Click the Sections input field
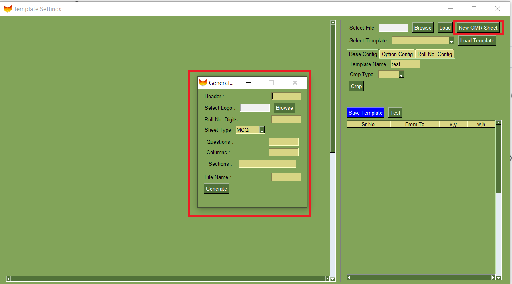 point(267,164)
